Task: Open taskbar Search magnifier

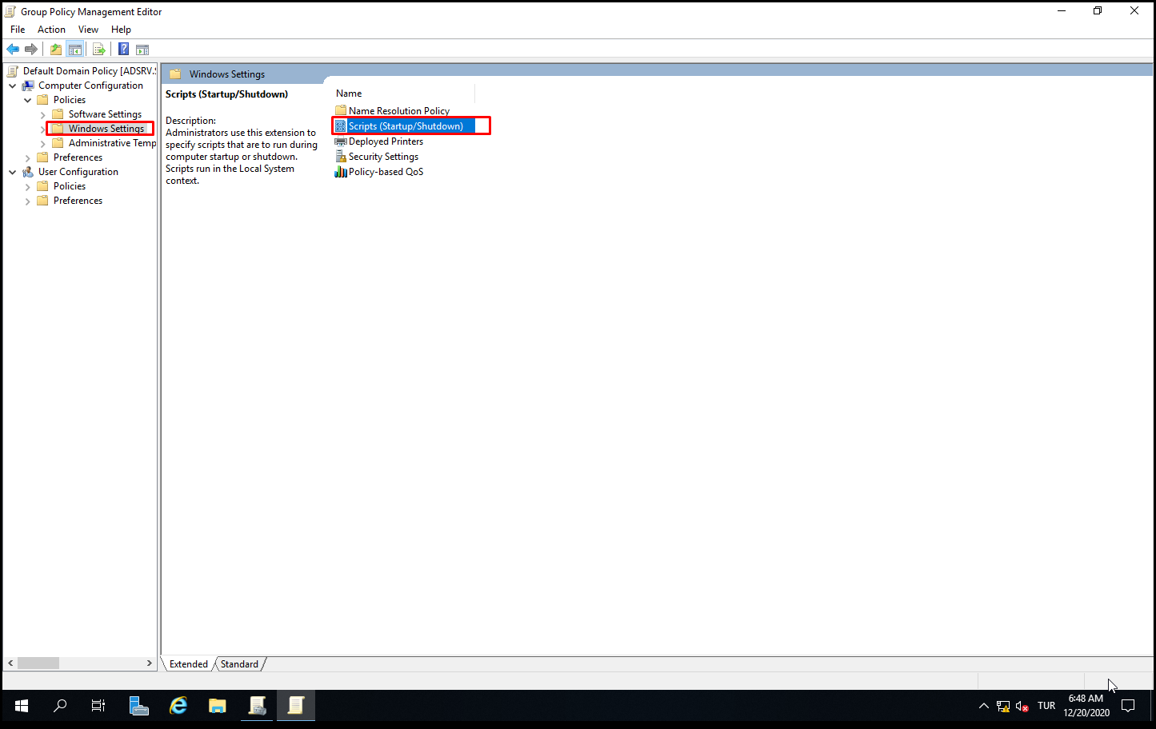Action: [60, 706]
